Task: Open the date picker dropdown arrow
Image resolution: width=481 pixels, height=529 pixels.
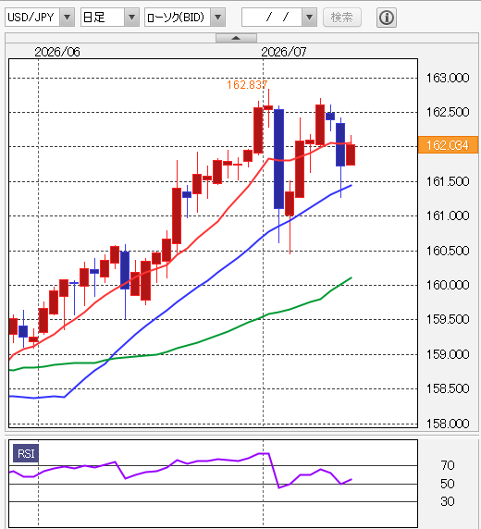Action: pos(309,18)
